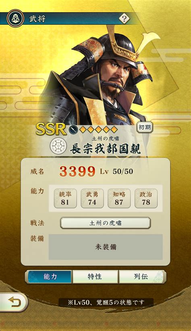Tap the clan crest emblem beside name
Viewport: 191px width, 331px height.
tap(58, 145)
